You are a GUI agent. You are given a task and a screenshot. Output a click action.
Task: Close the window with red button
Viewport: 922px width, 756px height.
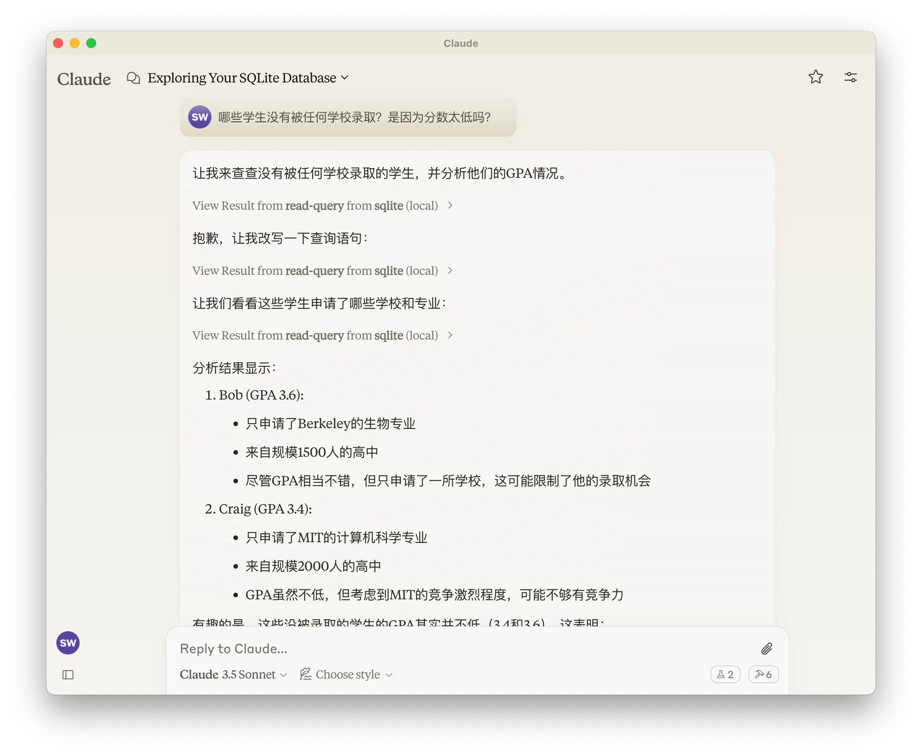58,43
